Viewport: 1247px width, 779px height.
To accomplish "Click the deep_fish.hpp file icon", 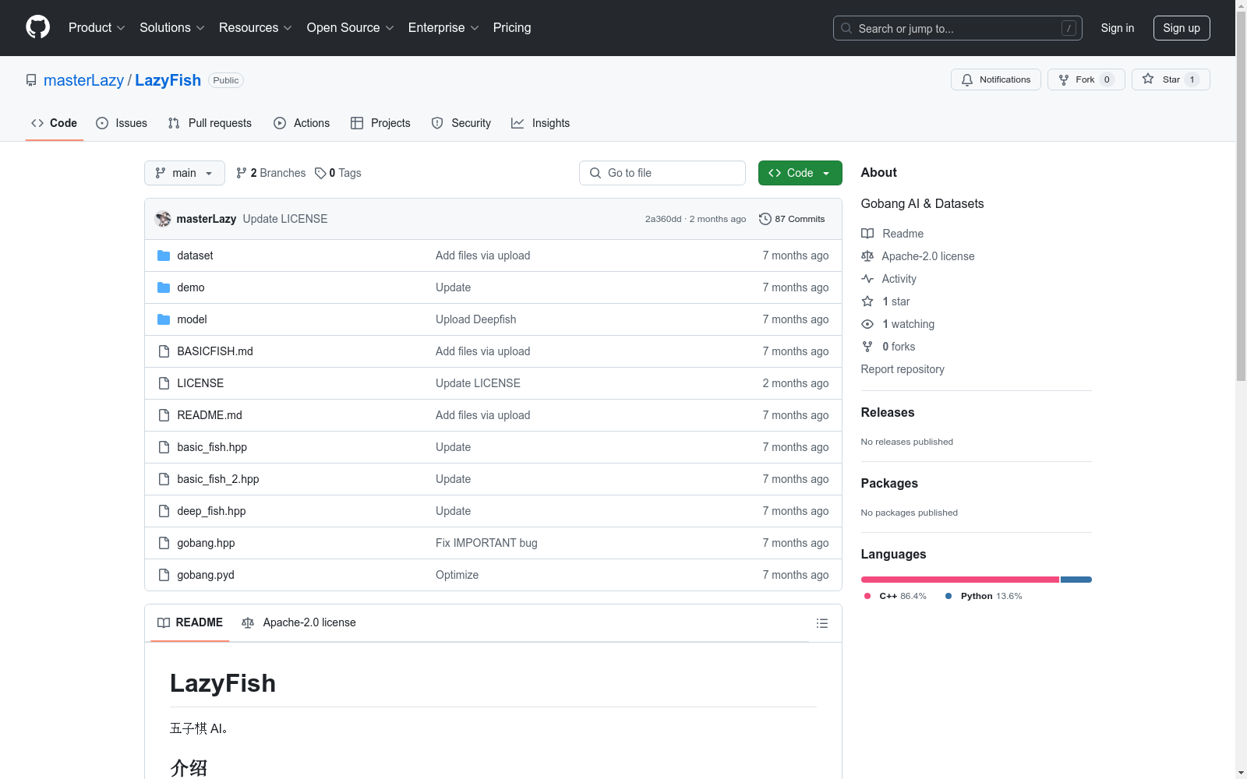I will (x=164, y=511).
